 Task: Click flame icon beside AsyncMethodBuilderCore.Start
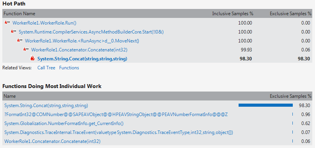coord(14,32)
